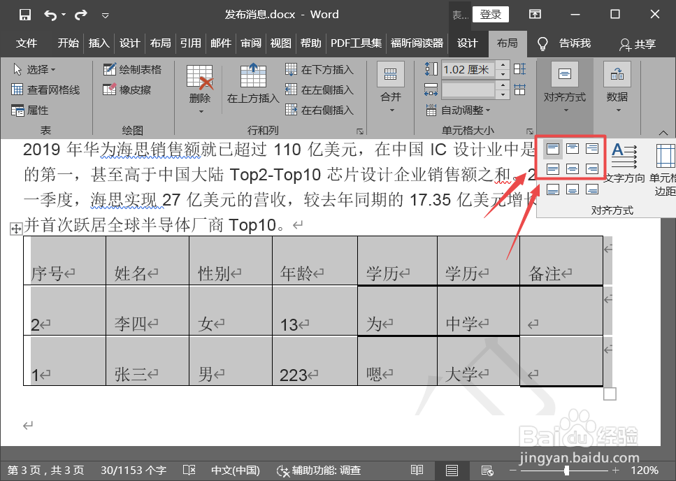Image resolution: width=676 pixels, height=481 pixels.
Task: Click the Save icon in the title bar
Action: [x=25, y=15]
